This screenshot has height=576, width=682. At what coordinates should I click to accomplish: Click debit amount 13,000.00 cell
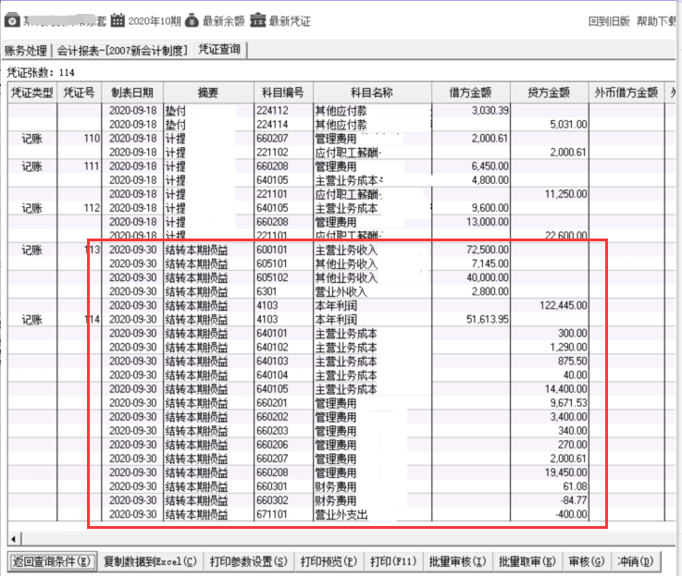[x=471, y=222]
